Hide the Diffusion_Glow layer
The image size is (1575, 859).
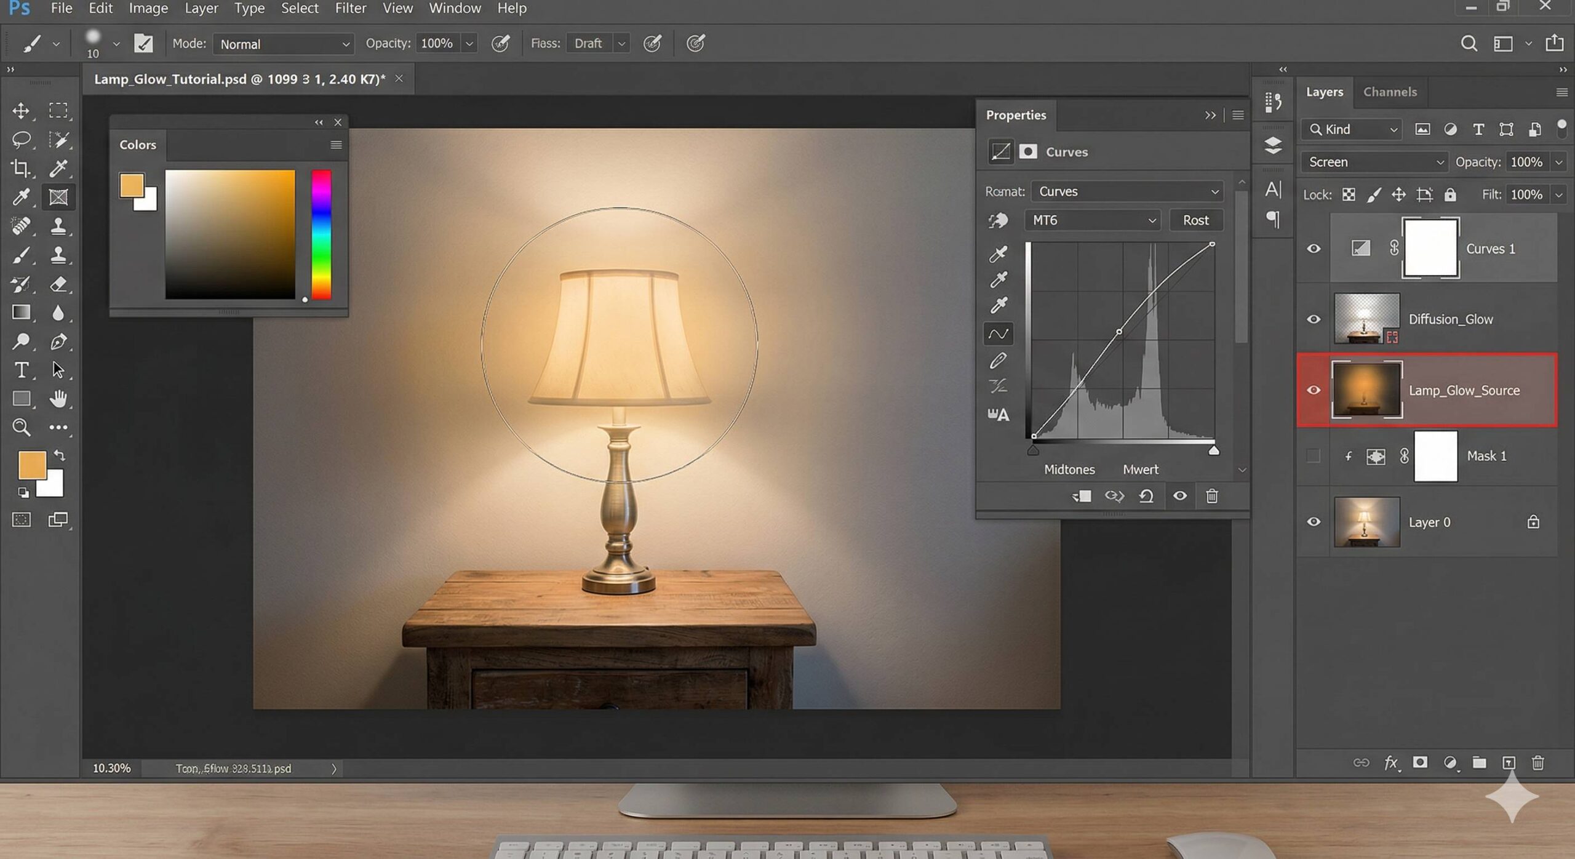pyautogui.click(x=1314, y=319)
